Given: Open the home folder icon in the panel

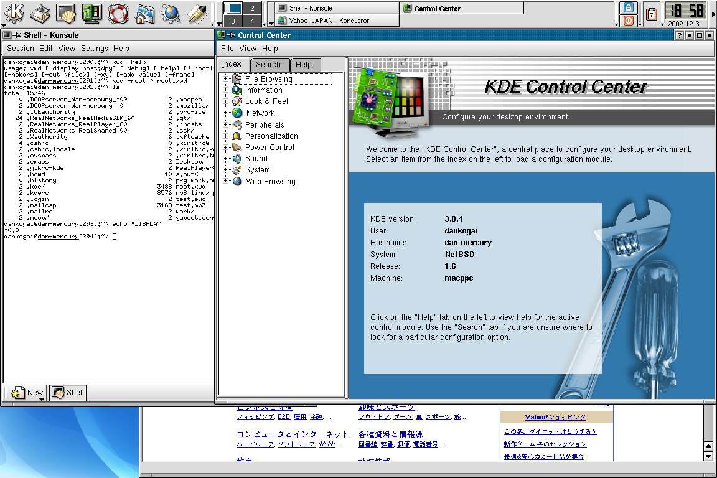Looking at the screenshot, I should coord(144,13).
